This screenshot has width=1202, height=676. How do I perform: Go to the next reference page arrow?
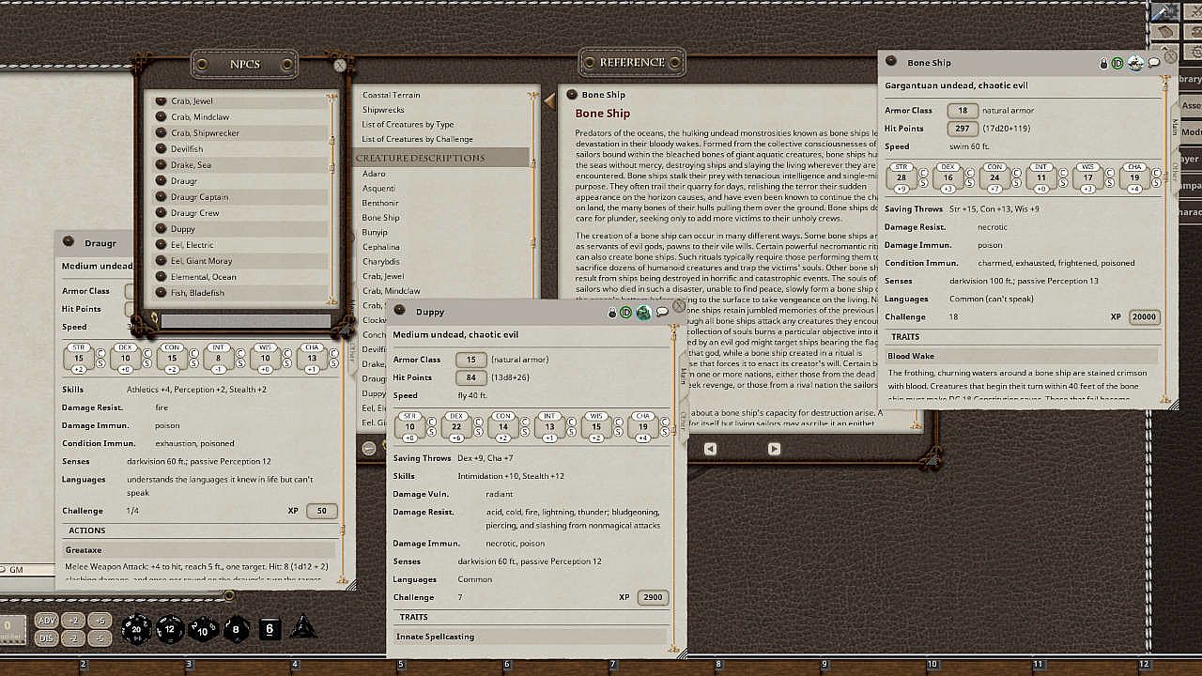click(x=774, y=449)
